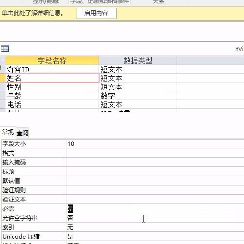Click the 必需 property value 是

[155, 208]
